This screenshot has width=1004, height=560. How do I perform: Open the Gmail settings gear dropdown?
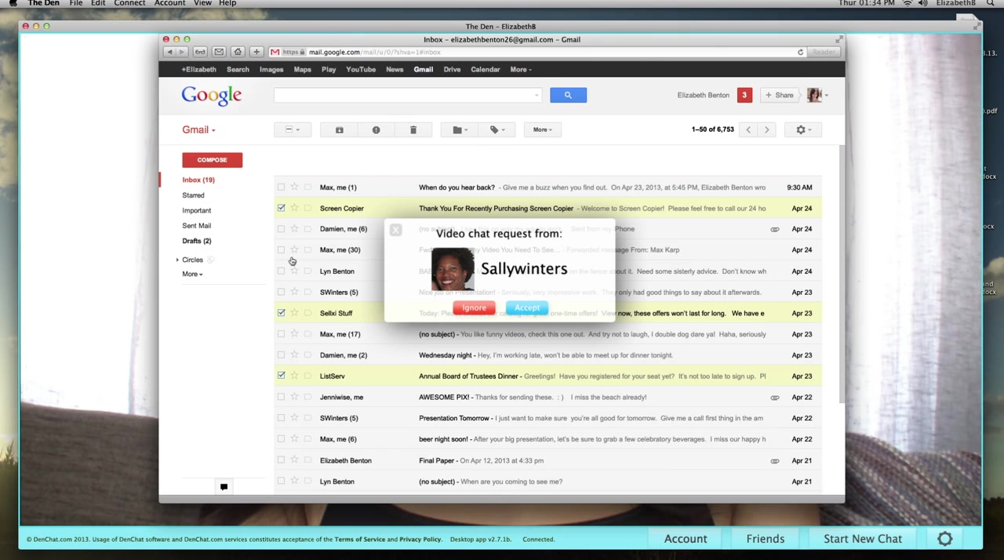(802, 130)
